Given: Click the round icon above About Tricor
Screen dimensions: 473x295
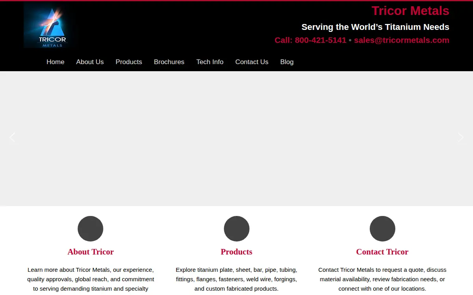Looking at the screenshot, I should click(90, 229).
